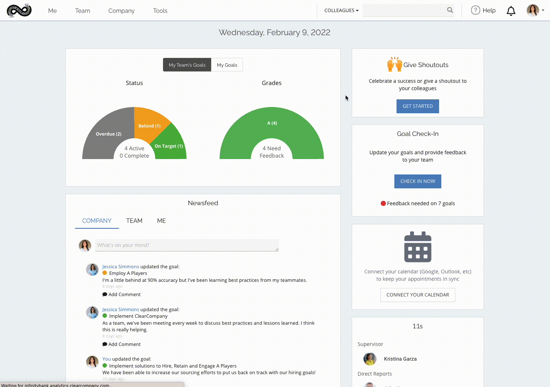The image size is (550, 387).
Task: Open the user profile avatar menu
Action: pyautogui.click(x=533, y=11)
